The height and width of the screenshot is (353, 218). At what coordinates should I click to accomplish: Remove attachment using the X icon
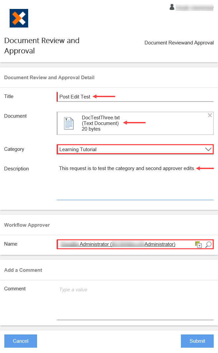210,115
